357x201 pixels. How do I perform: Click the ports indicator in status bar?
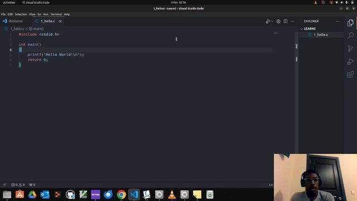pos(32,185)
